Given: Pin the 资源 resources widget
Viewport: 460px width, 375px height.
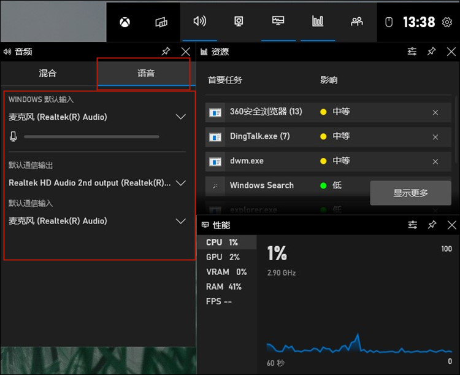Looking at the screenshot, I should click(431, 52).
